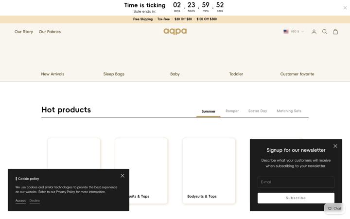Decline the cookie policy

pos(35,201)
